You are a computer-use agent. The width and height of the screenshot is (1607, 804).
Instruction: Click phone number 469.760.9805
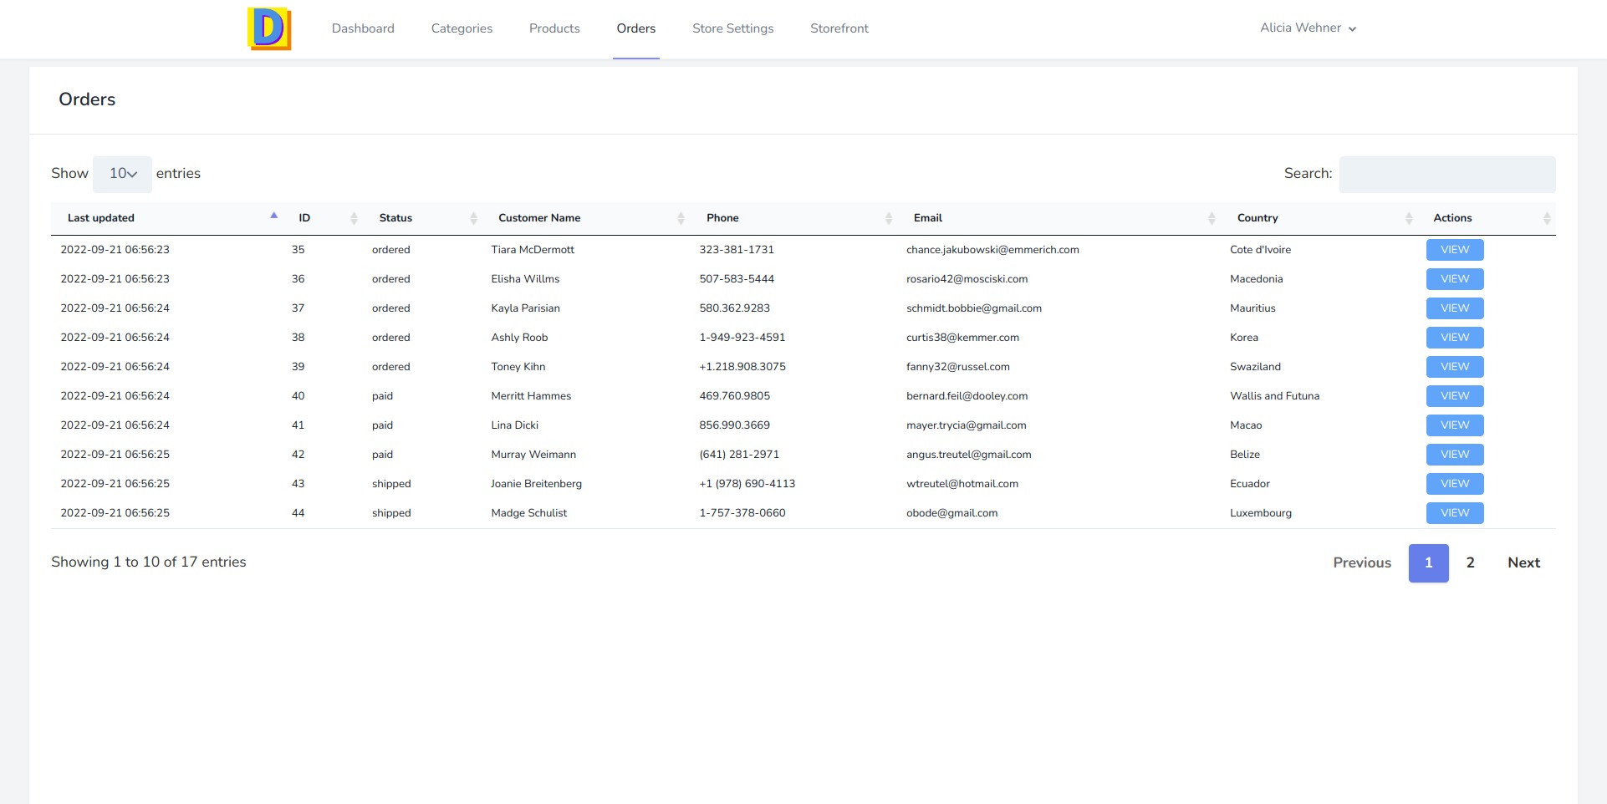coord(734,396)
